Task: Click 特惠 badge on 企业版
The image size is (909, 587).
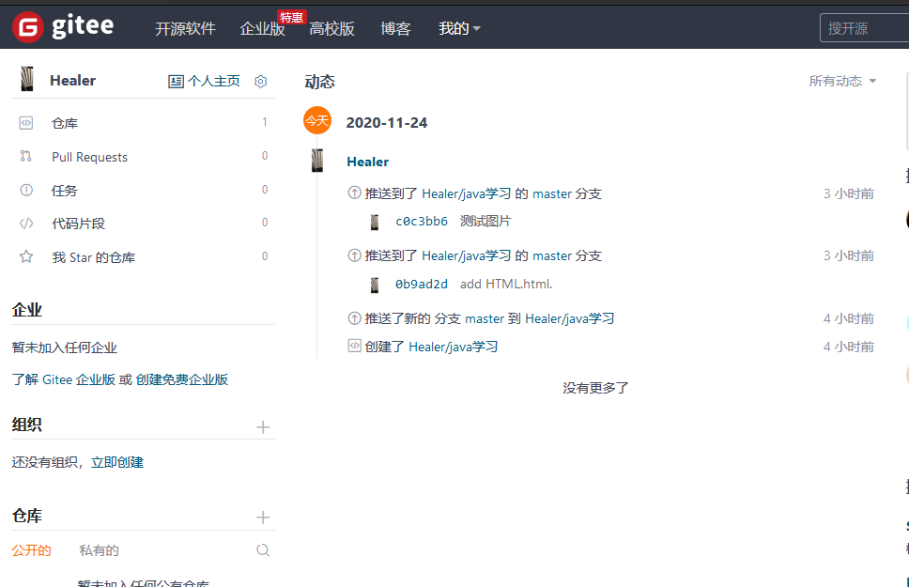Action: point(292,18)
